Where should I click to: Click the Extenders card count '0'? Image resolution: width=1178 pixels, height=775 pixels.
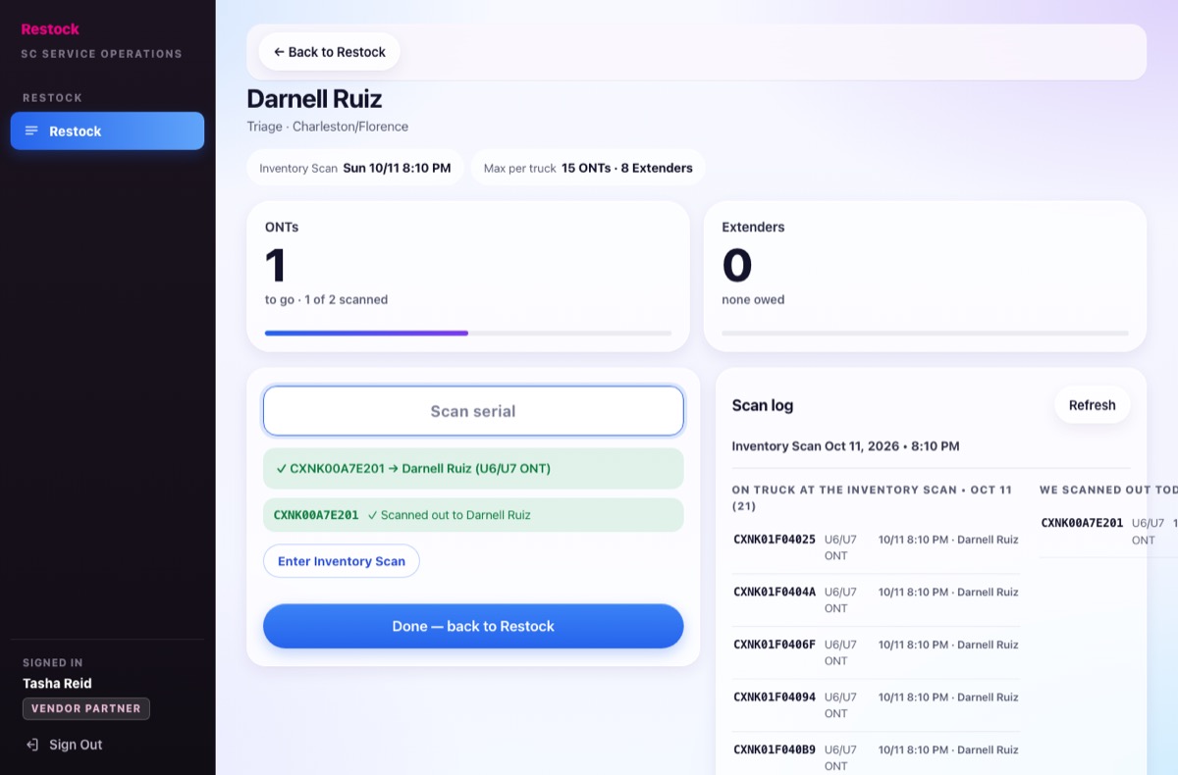[737, 265]
